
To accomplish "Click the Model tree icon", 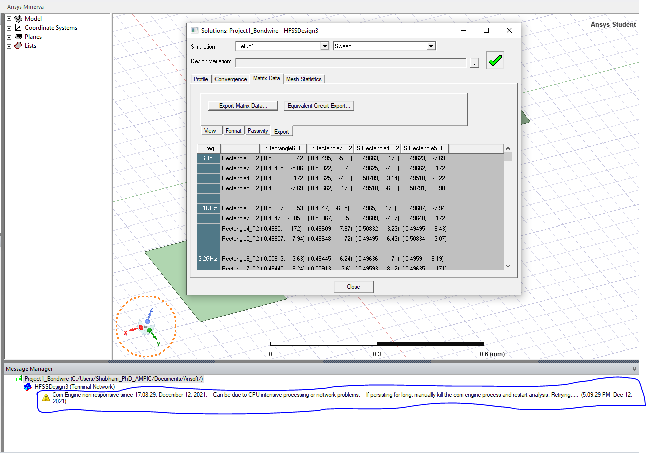I will tap(18, 19).
